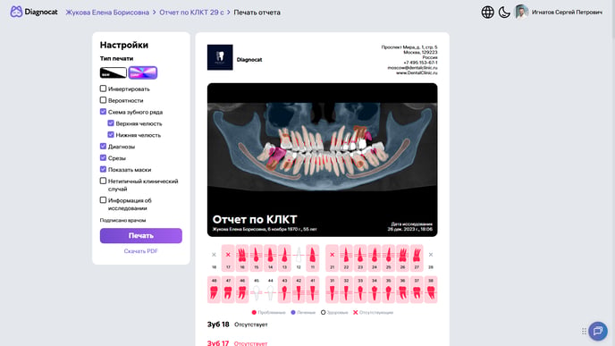Select tooth 14 in the dental chart
This screenshot has width=615, height=346.
[x=270, y=257]
